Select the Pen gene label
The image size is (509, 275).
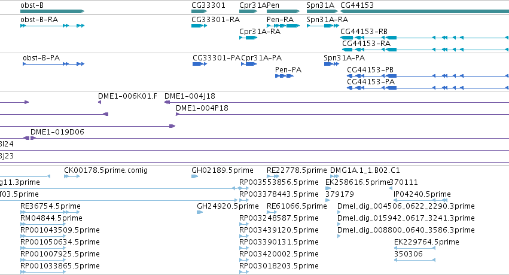tap(273, 5)
